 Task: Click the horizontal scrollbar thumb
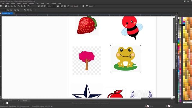click(72, 98)
